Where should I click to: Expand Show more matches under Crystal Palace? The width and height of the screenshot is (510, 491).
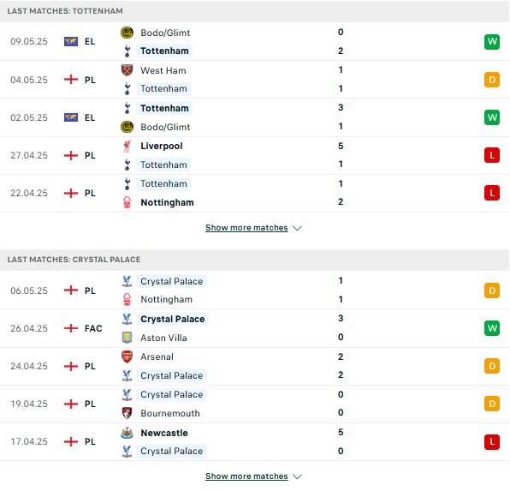click(x=246, y=476)
